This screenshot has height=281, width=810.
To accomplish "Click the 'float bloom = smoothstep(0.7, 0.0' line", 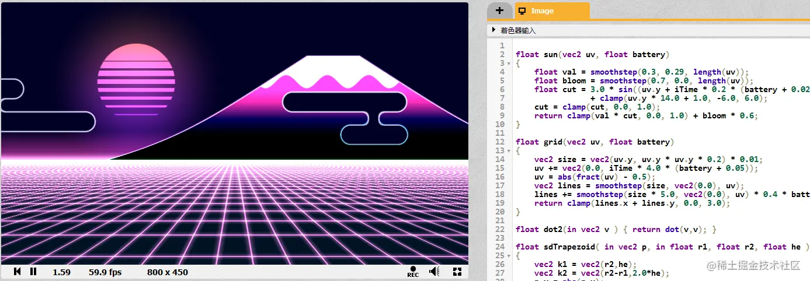I will click(645, 81).
